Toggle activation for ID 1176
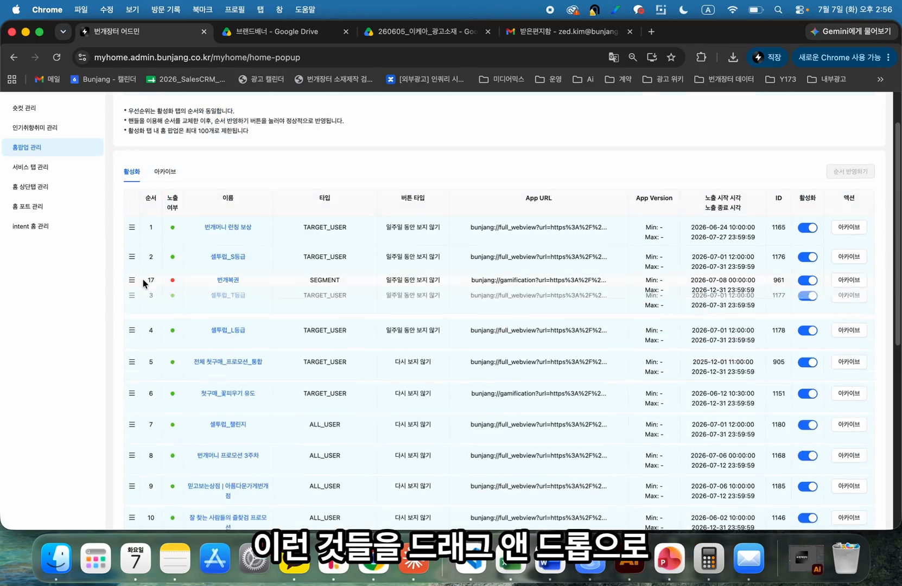Screen dimensions: 902x586 click(808, 257)
